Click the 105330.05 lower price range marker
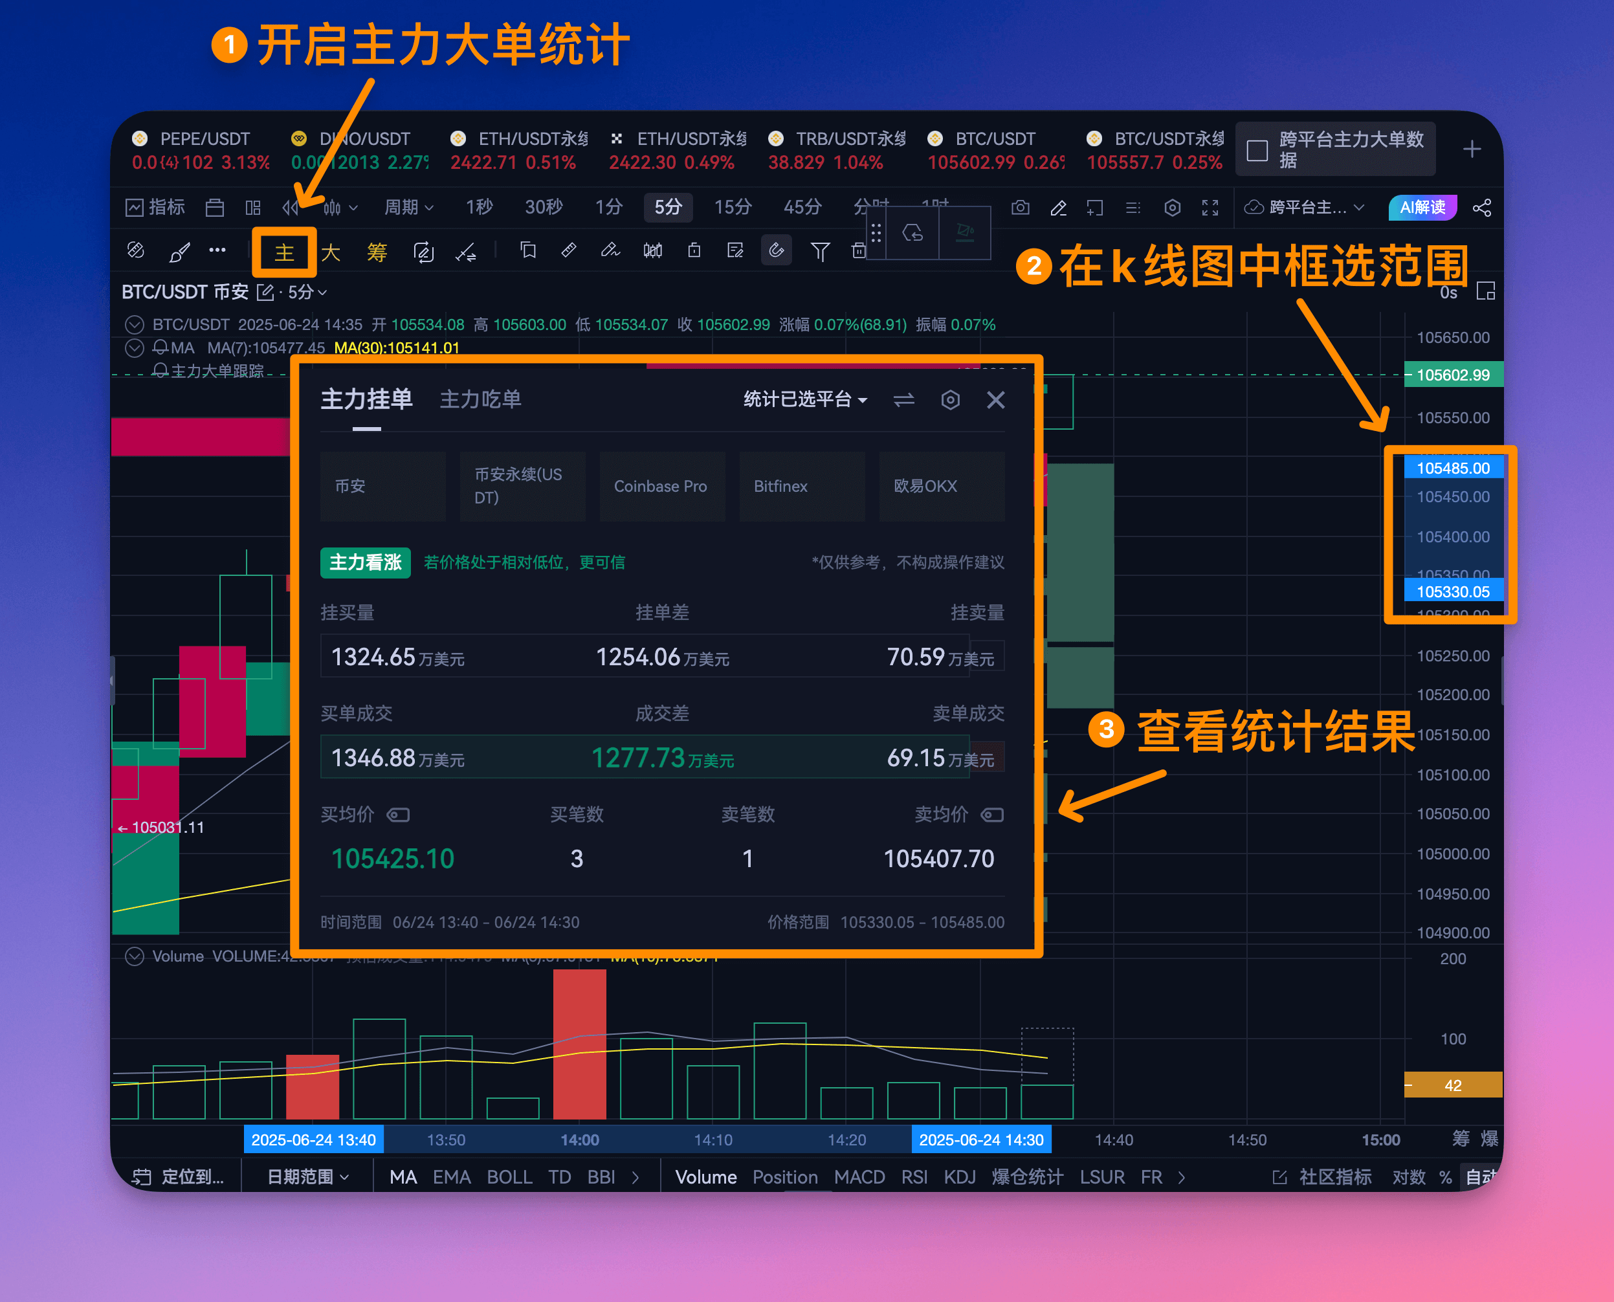 [x=1453, y=591]
